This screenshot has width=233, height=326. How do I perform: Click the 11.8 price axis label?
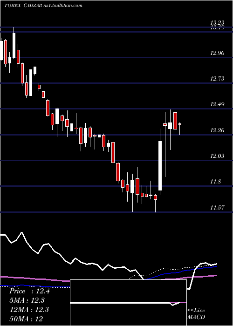point(215,182)
